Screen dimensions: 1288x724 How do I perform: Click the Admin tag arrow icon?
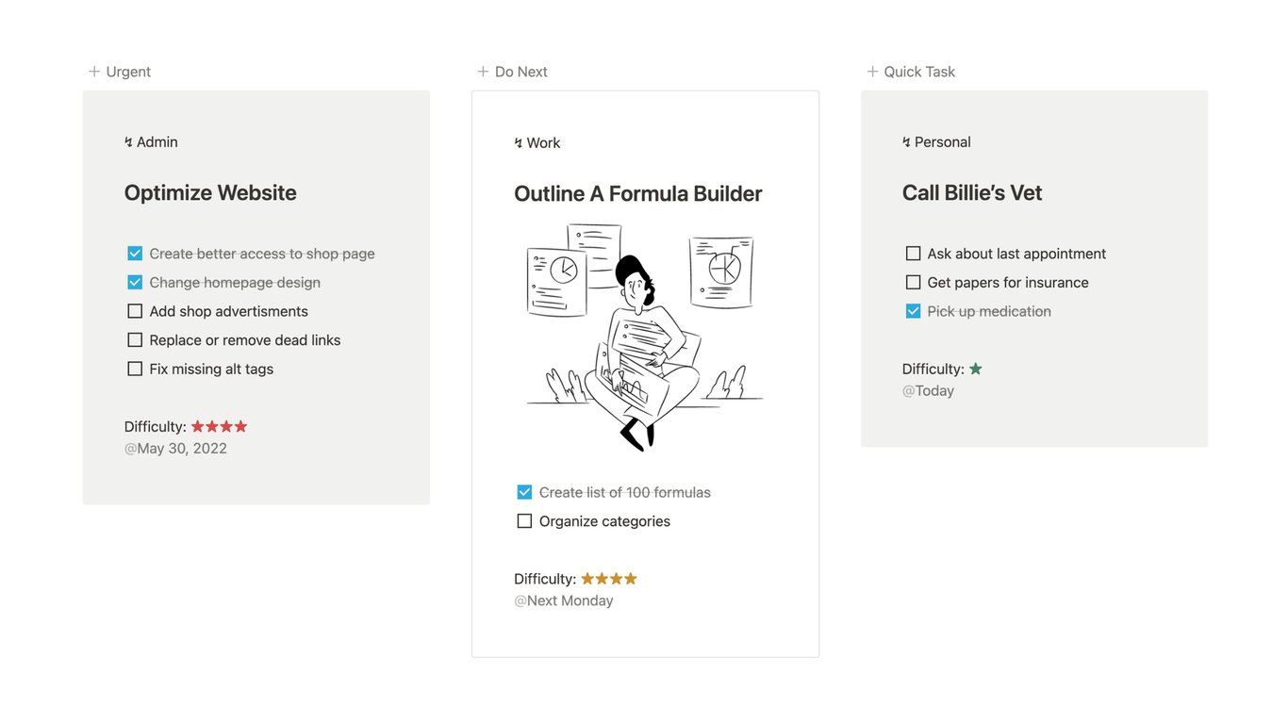(128, 142)
